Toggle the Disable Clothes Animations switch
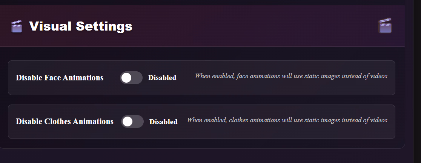Image resolution: width=421 pixels, height=163 pixels. (x=132, y=121)
